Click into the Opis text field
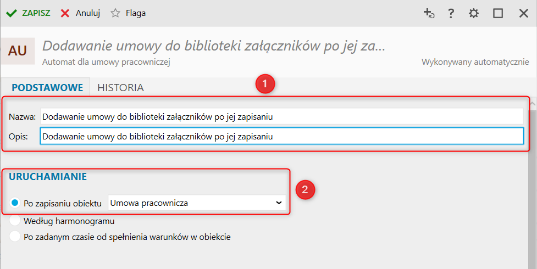Viewport: 537px width, 269px height. click(281, 136)
